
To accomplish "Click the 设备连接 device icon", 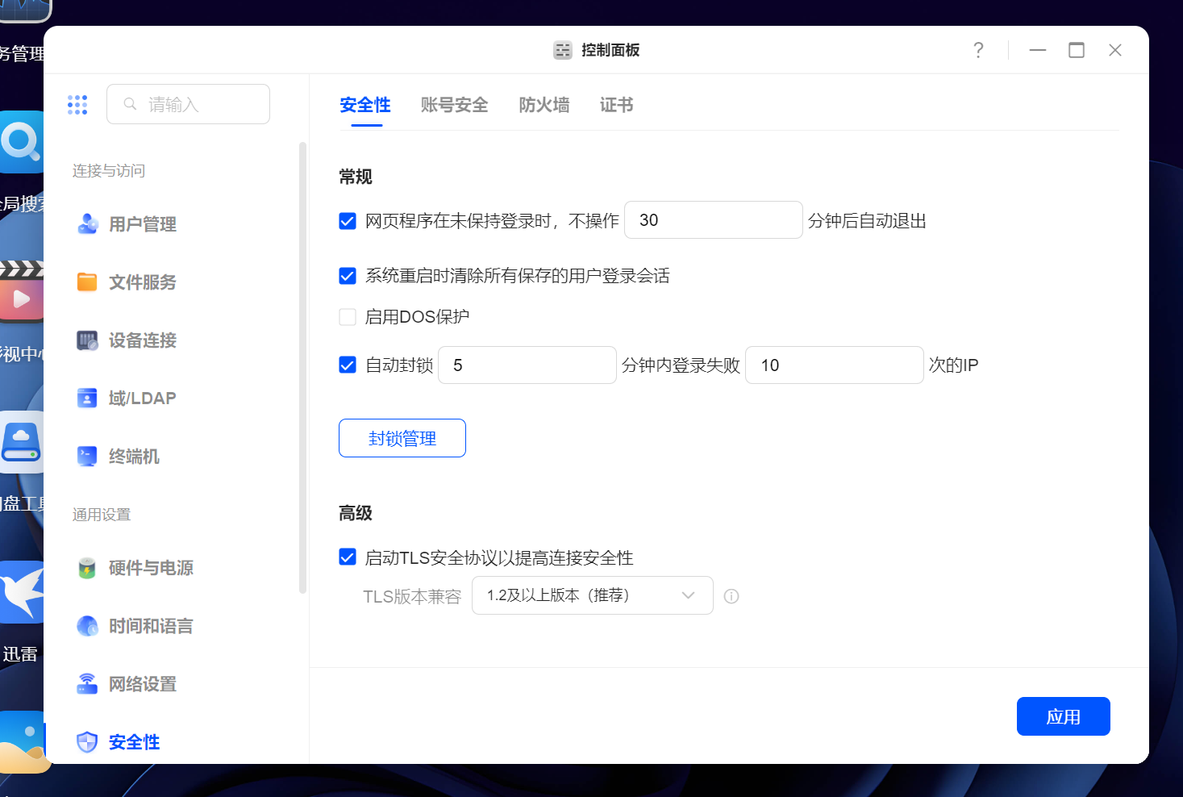I will [x=87, y=340].
